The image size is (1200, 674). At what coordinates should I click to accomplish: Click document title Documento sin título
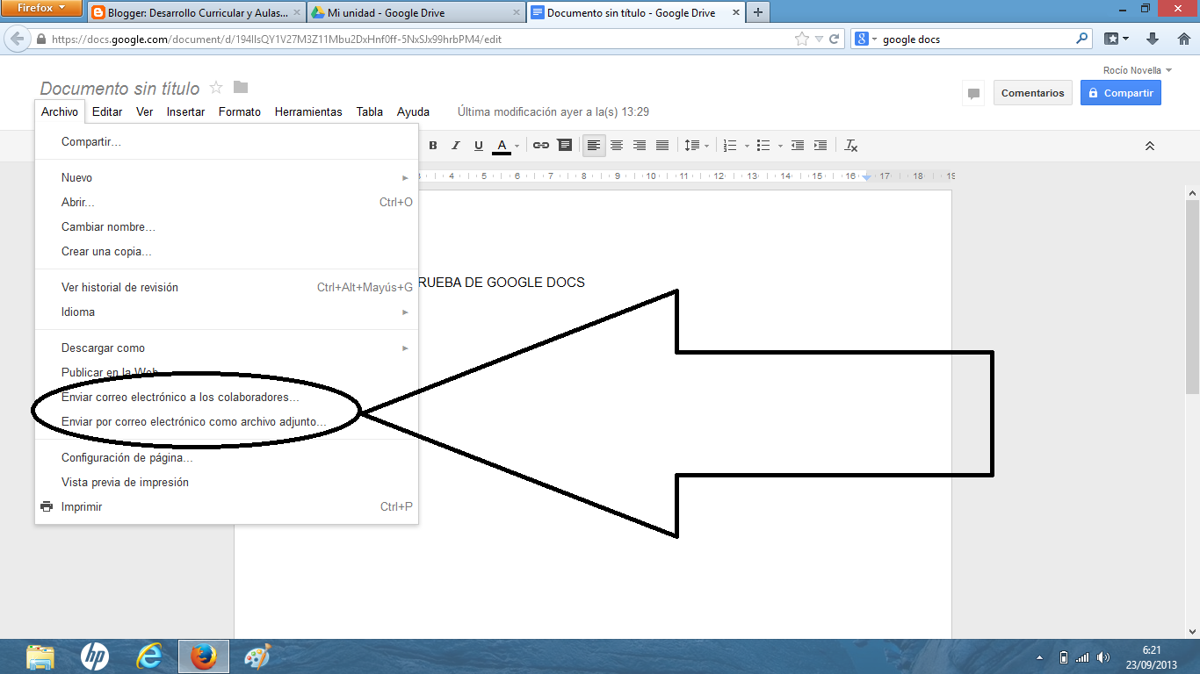[x=119, y=88]
